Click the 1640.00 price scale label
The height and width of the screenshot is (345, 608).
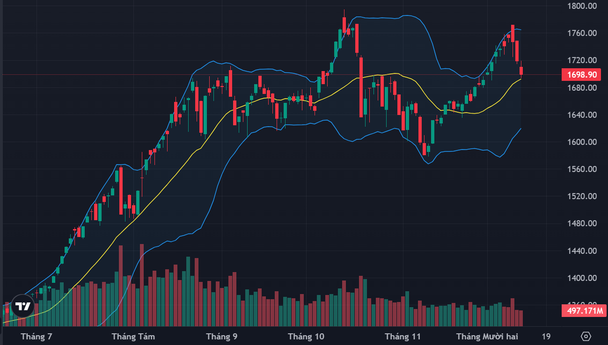point(581,115)
